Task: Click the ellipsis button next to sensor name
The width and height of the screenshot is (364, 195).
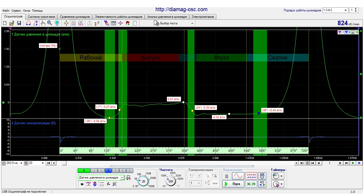Action: click(x=122, y=178)
